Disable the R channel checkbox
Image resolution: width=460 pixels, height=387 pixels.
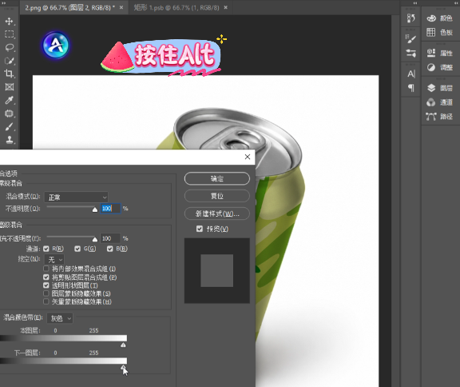coord(46,249)
